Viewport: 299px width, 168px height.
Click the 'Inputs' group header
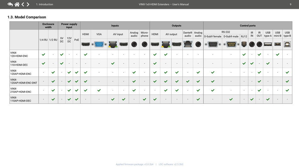click(x=115, y=26)
